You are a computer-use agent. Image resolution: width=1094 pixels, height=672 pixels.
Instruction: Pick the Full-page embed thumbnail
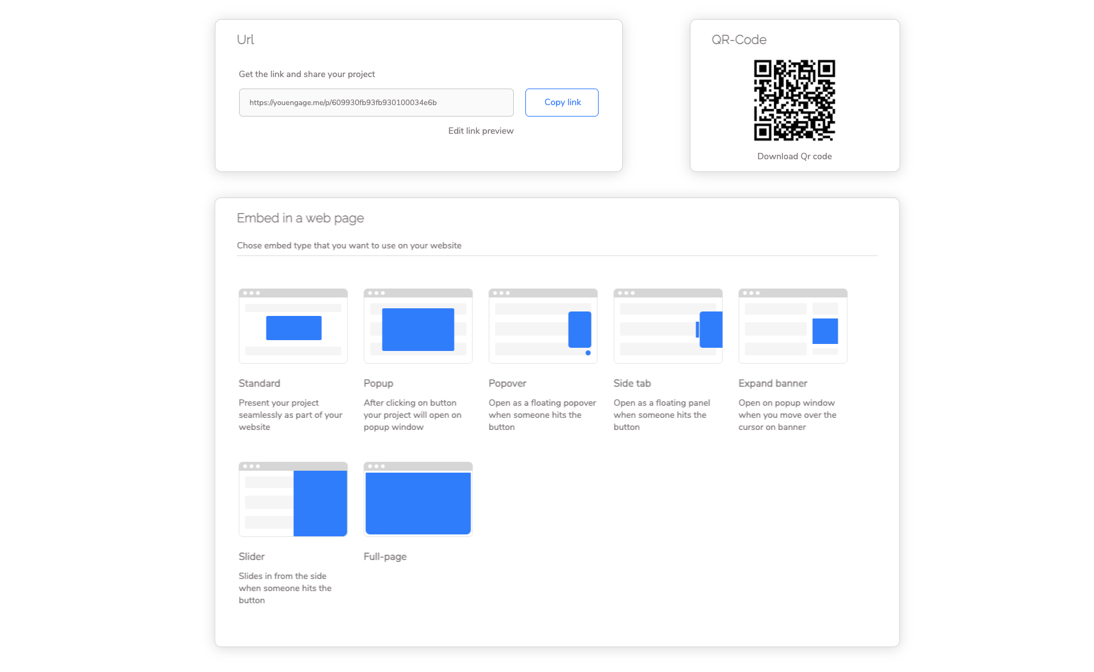pos(418,499)
